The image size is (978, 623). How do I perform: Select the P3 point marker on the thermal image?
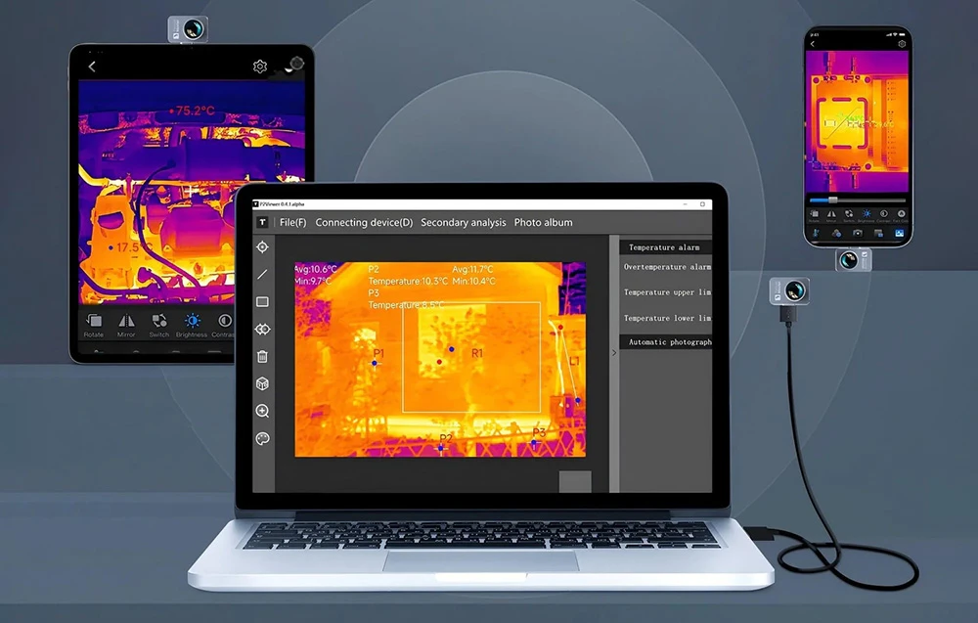pos(534,443)
